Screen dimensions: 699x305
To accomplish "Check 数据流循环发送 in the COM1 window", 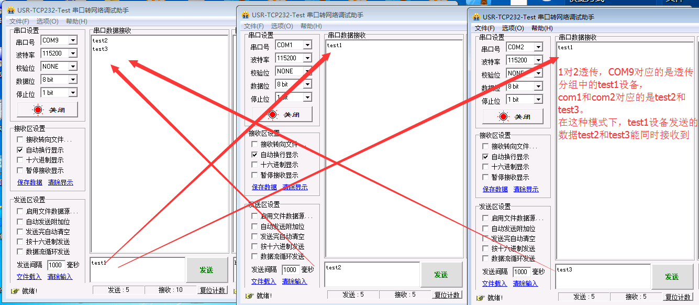I will [x=254, y=256].
